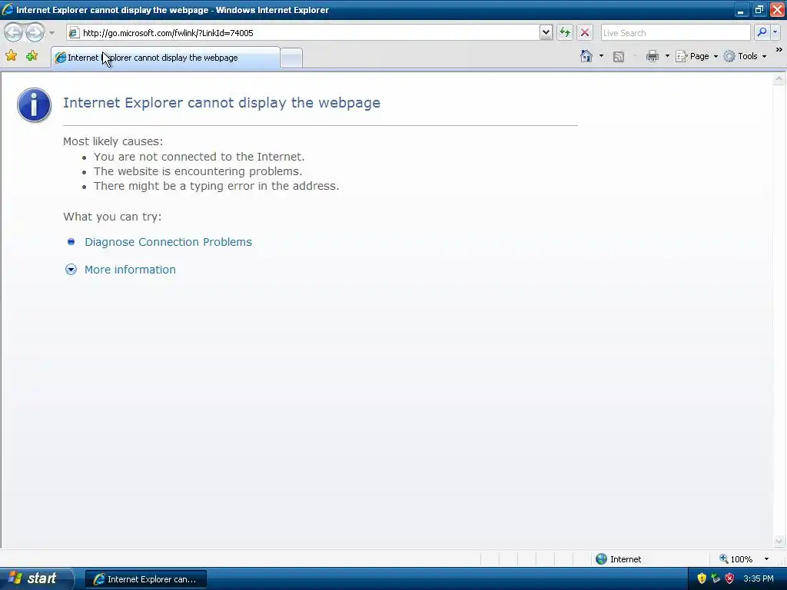Click the Stop loading button
Screen dimensions: 787x590
(x=585, y=33)
